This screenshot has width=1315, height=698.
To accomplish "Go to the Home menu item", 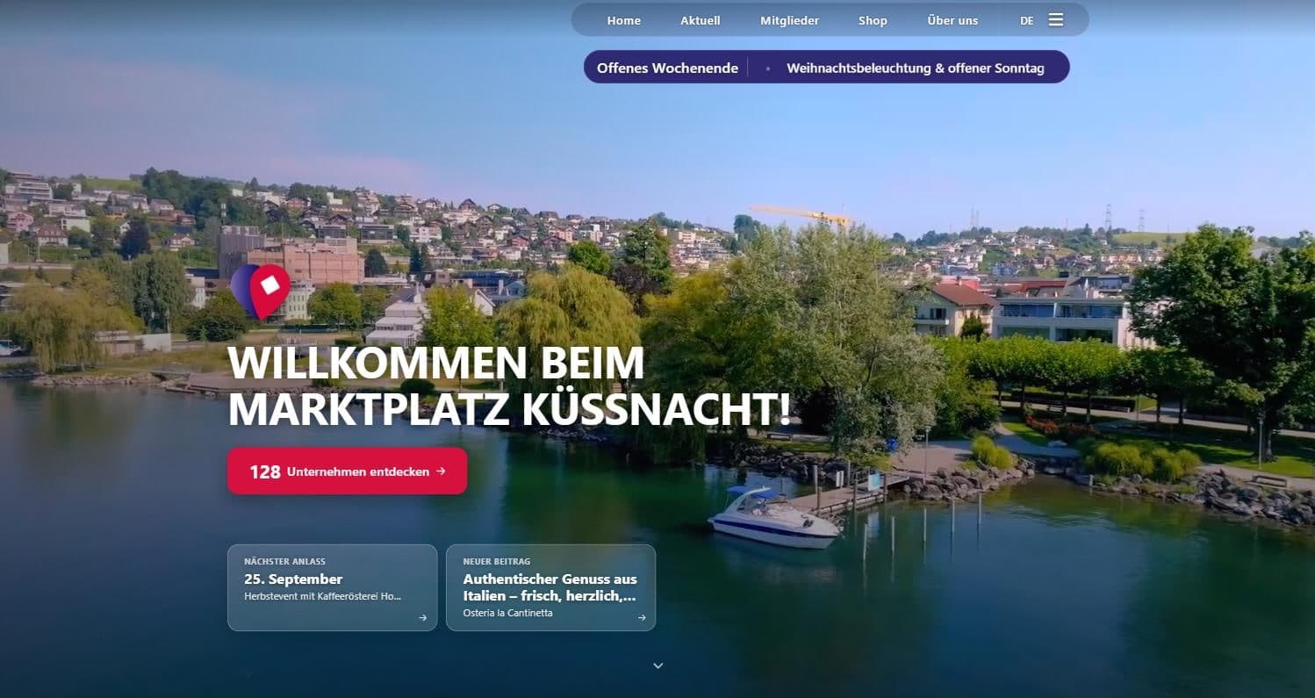I will [x=624, y=20].
